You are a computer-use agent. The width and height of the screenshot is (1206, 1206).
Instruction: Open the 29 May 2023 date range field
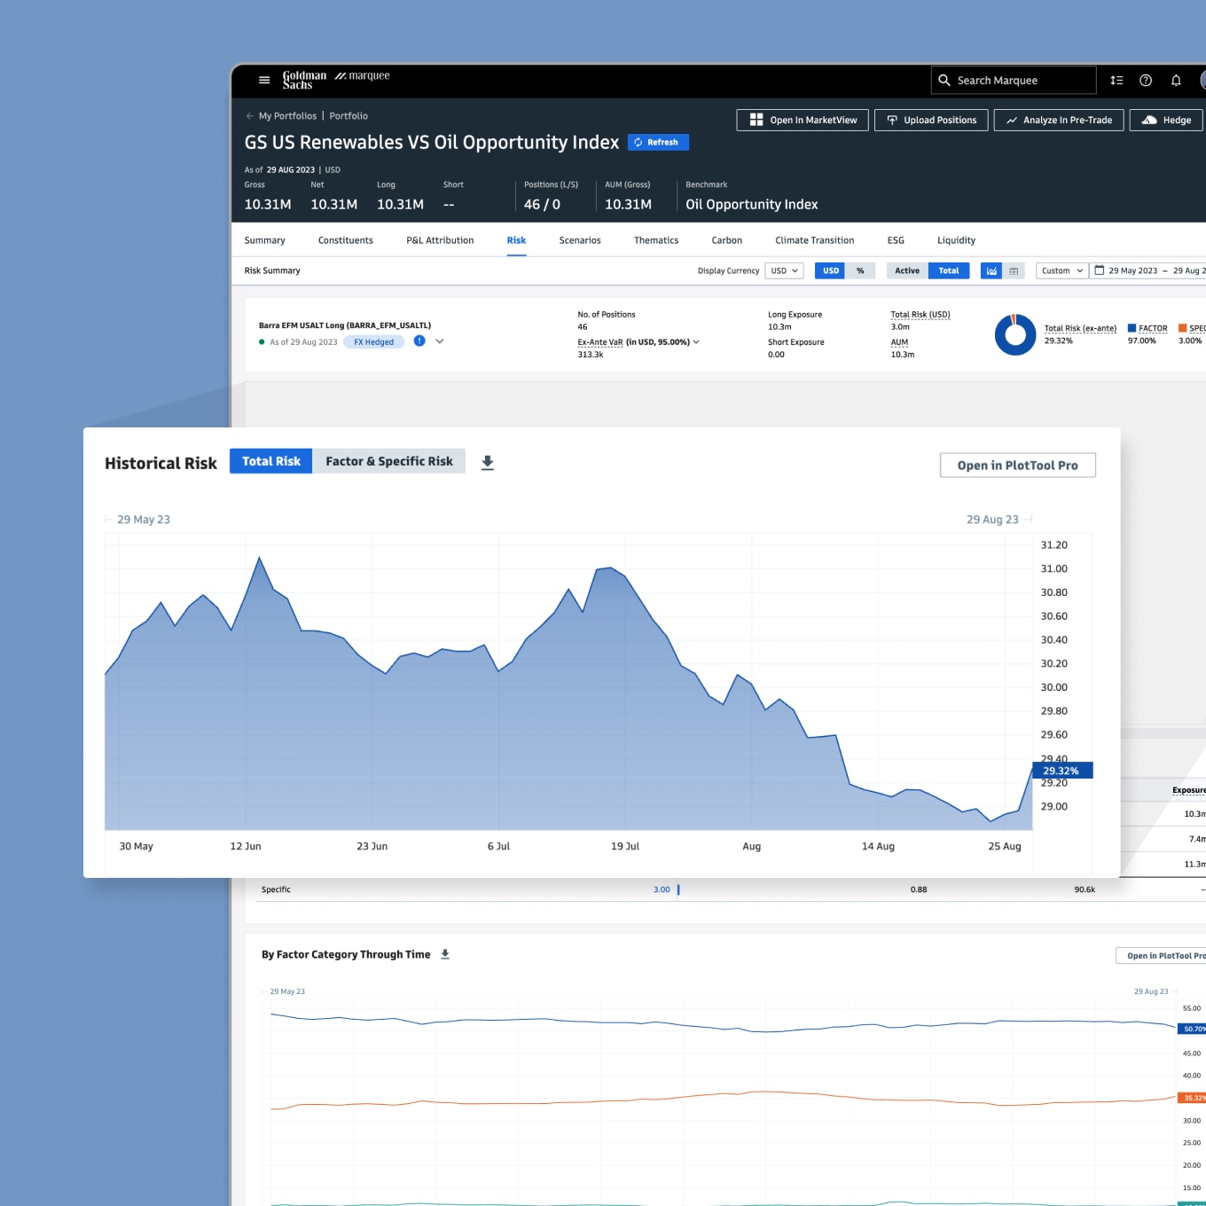click(1147, 270)
